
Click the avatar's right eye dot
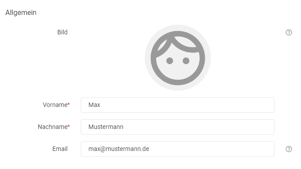[x=186, y=61]
